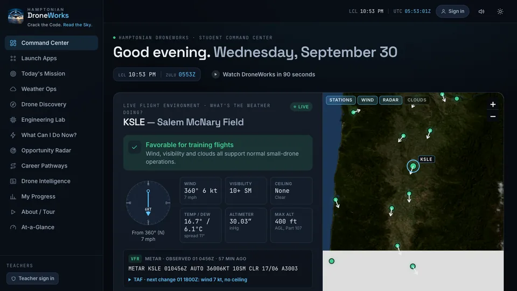
Task: Open Weather Ops cloud icon in sidebar
Action: [x=13, y=89]
